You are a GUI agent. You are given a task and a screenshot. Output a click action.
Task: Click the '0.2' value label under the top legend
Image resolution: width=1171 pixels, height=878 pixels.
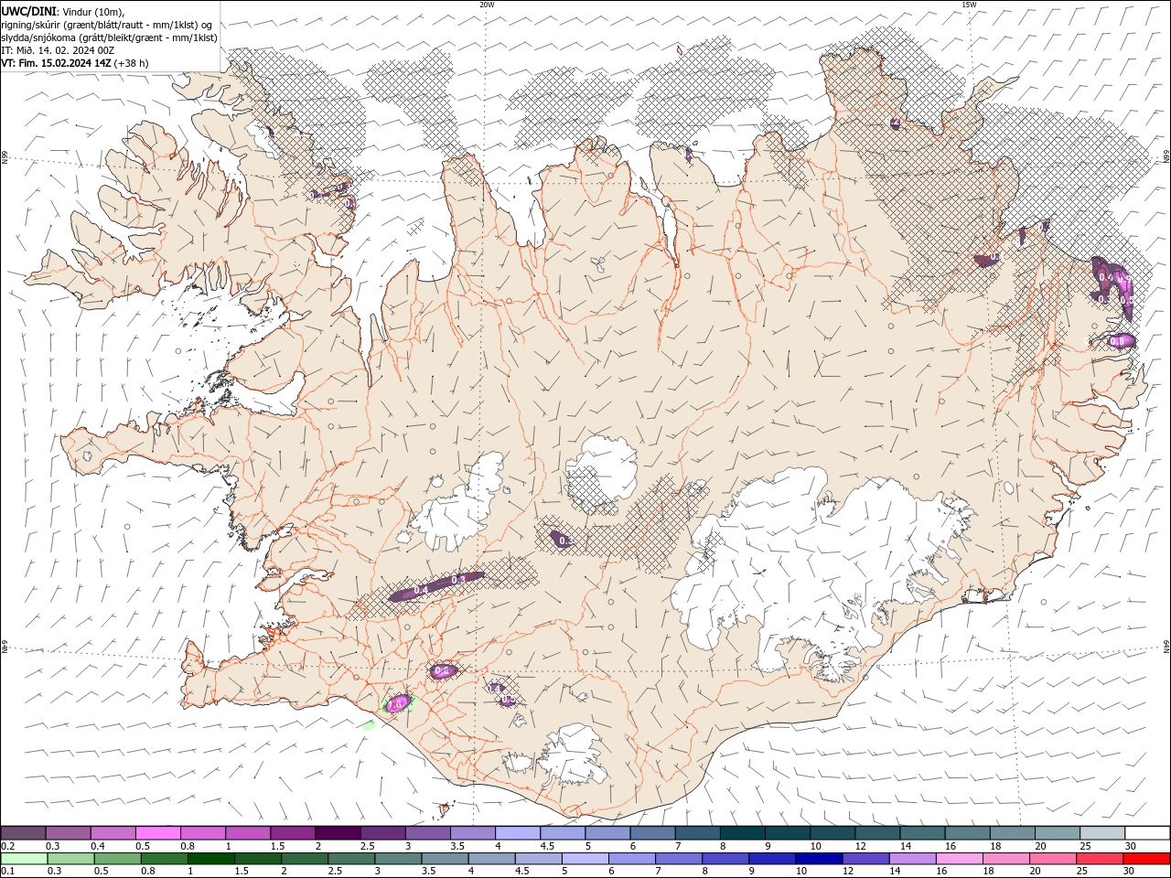click(x=8, y=846)
